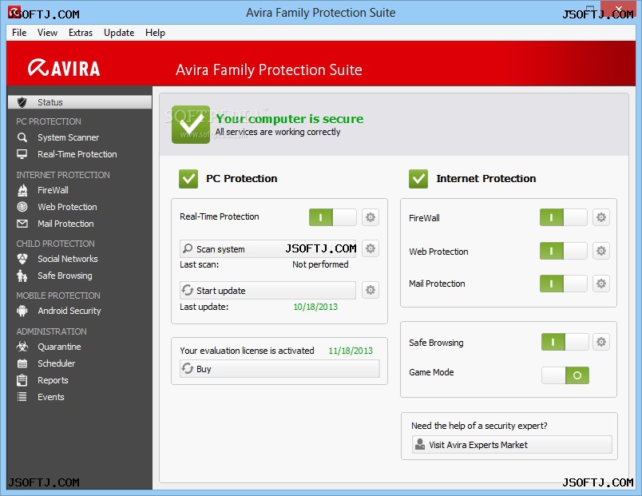Click the Scheduler calendar icon
Viewport: 642px width, 496px height.
click(22, 363)
